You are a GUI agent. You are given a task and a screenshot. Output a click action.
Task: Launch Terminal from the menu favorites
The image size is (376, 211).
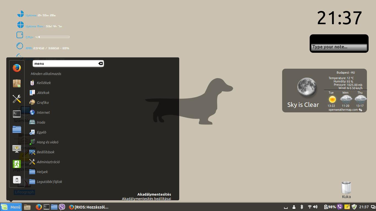[17, 114]
